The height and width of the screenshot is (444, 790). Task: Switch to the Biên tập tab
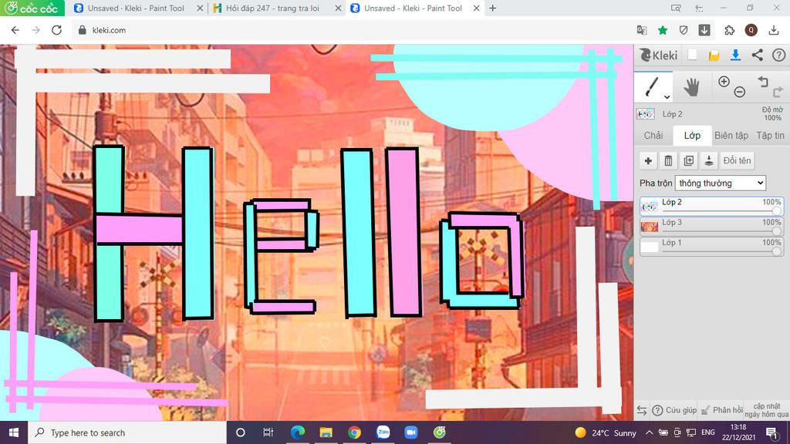(x=731, y=136)
